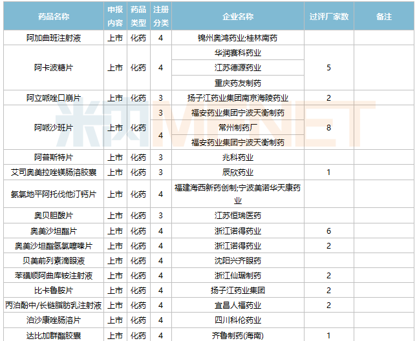This screenshot has width=417, height=341.
Task: Select 丙泊酚中/长链脂肪乳注射液 drug name cell
Action: click(54, 305)
